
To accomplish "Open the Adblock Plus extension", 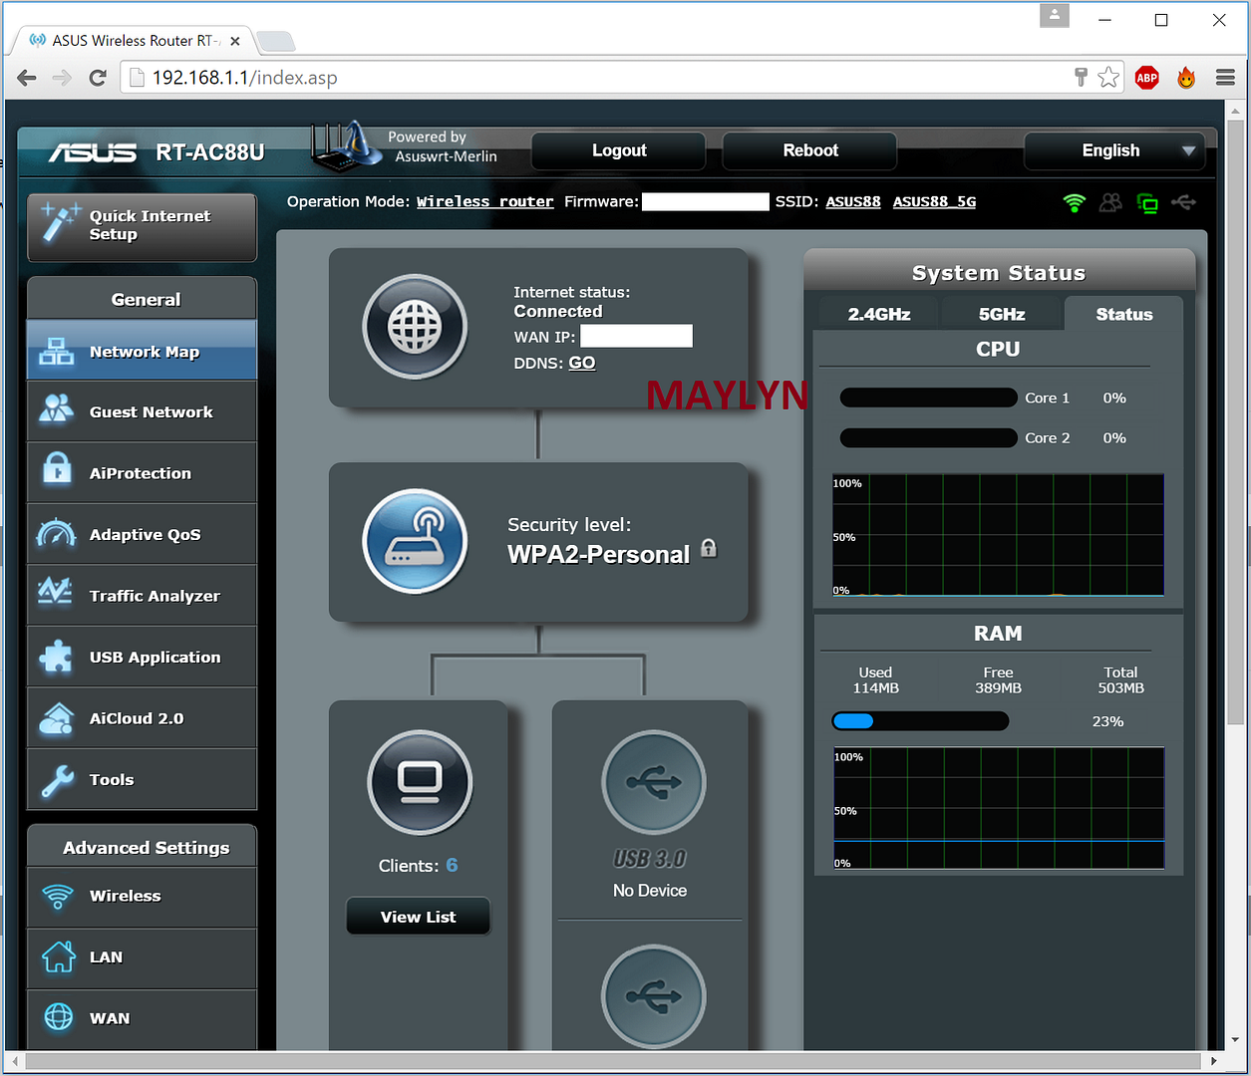I will [x=1146, y=78].
